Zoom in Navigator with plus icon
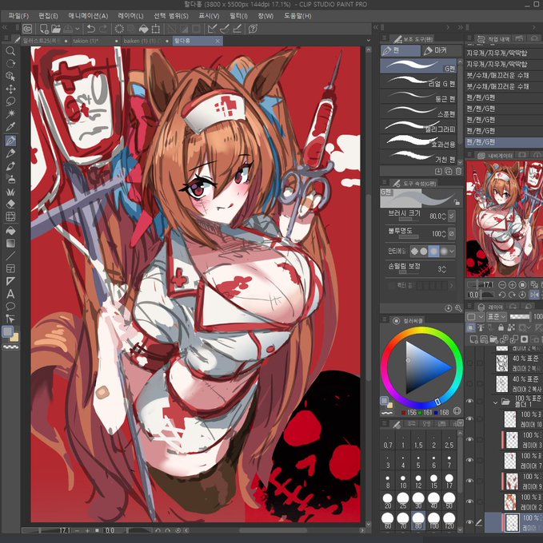The image size is (543, 543). pyautogui.click(x=512, y=285)
